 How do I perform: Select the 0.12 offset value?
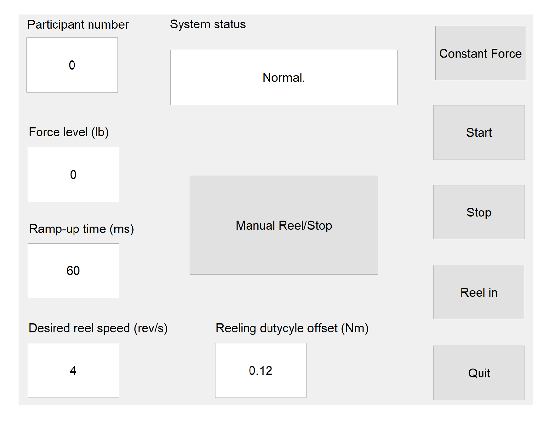point(261,371)
